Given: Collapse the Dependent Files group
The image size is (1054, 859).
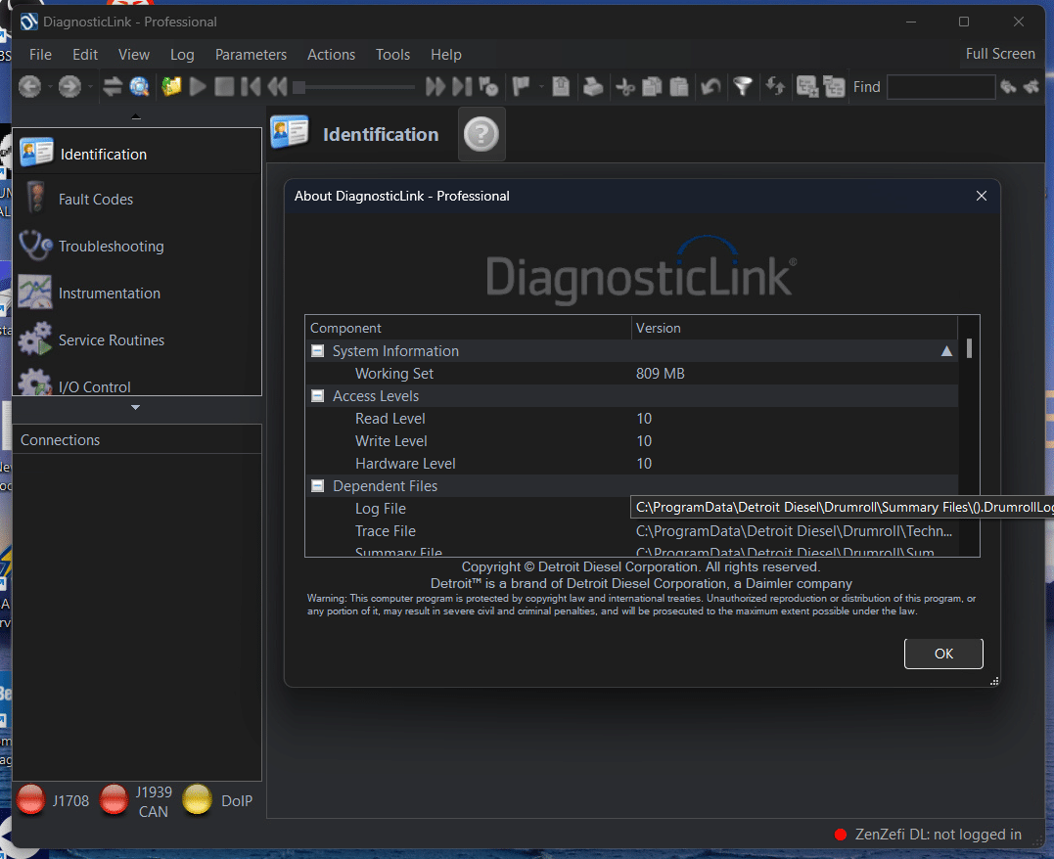Looking at the screenshot, I should point(317,485).
